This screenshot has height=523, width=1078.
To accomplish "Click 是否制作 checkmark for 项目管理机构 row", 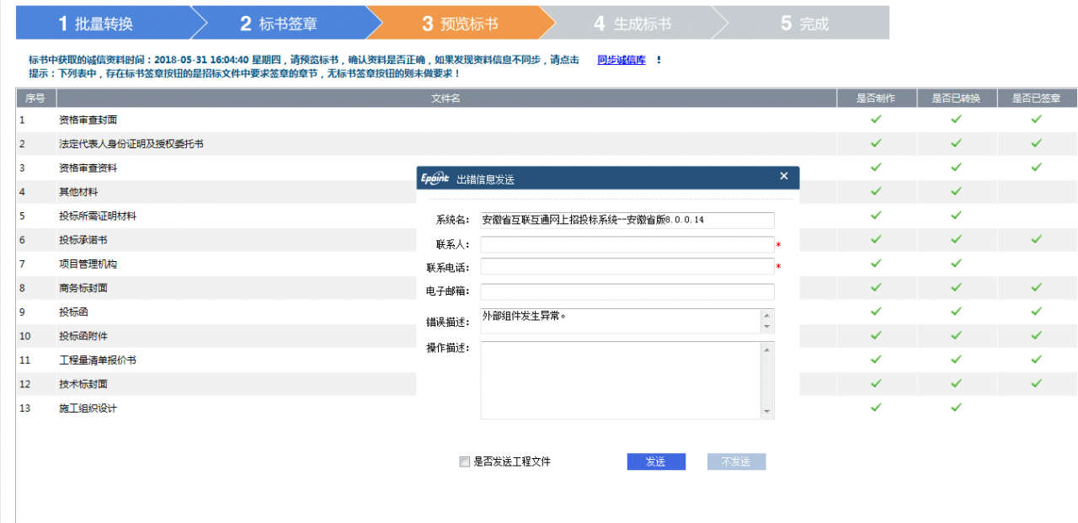I will [x=876, y=264].
